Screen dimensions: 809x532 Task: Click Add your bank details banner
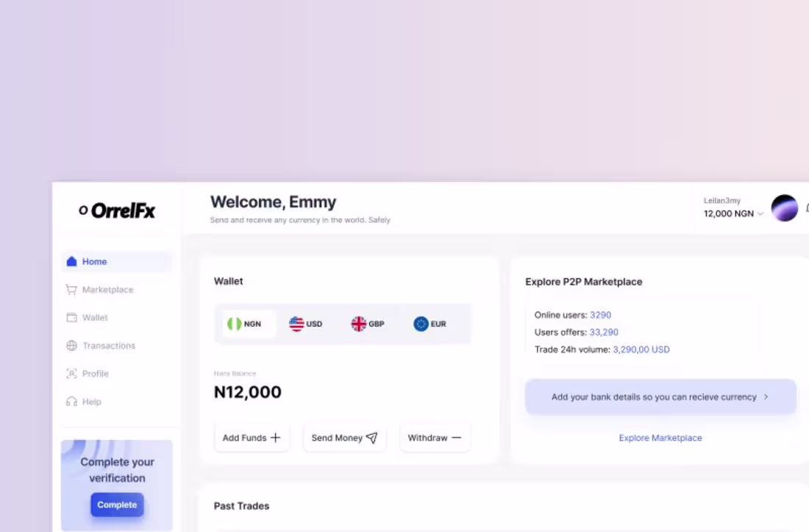[660, 397]
